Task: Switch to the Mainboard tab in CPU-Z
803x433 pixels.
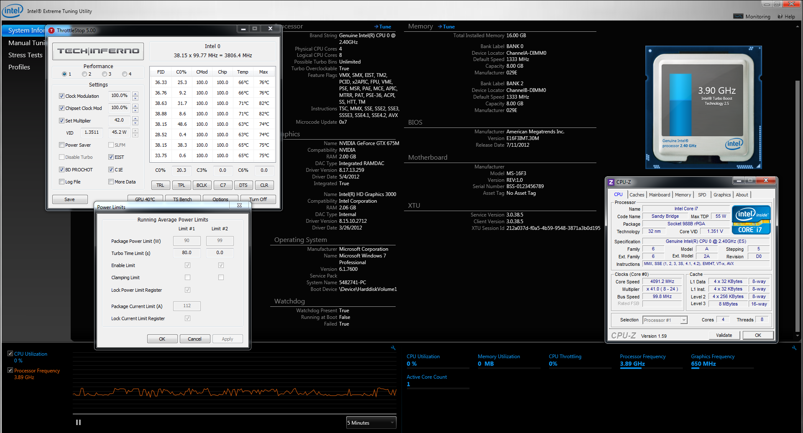Action: coord(660,195)
